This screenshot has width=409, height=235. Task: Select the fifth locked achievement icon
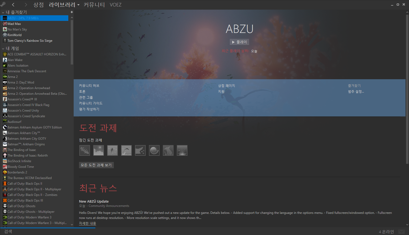pos(140,150)
